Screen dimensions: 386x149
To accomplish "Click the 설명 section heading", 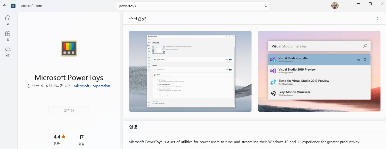I will 133,127.
